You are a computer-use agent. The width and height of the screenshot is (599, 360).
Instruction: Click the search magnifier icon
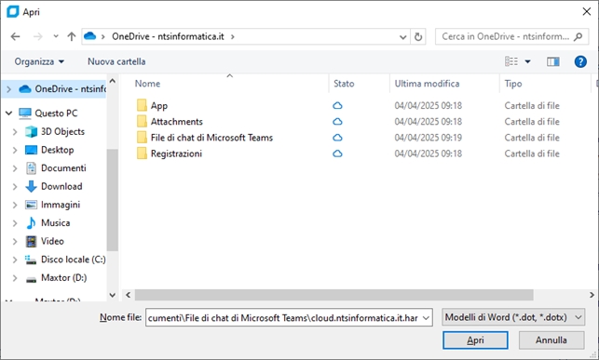point(578,36)
